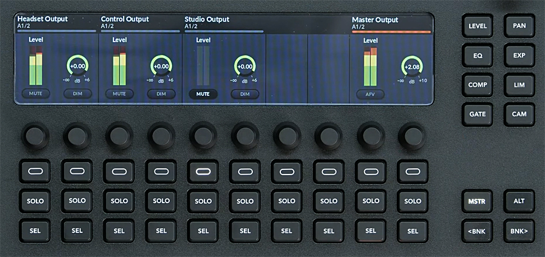
Task: Click the Control Output +0.00 gain dial
Action: pyautogui.click(x=161, y=66)
